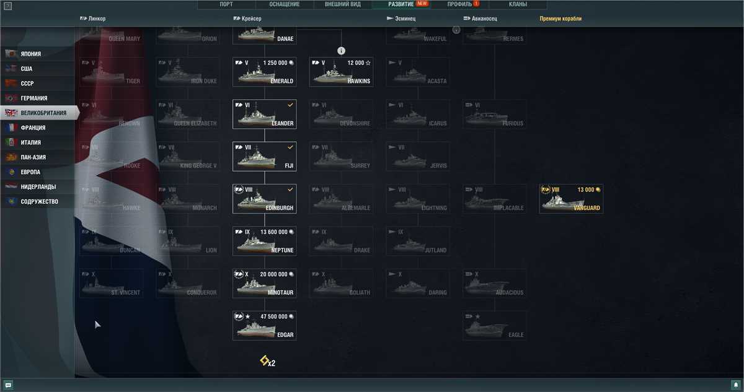This screenshot has width=744, height=392.
Task: Select Германия nation
Action: coord(38,98)
